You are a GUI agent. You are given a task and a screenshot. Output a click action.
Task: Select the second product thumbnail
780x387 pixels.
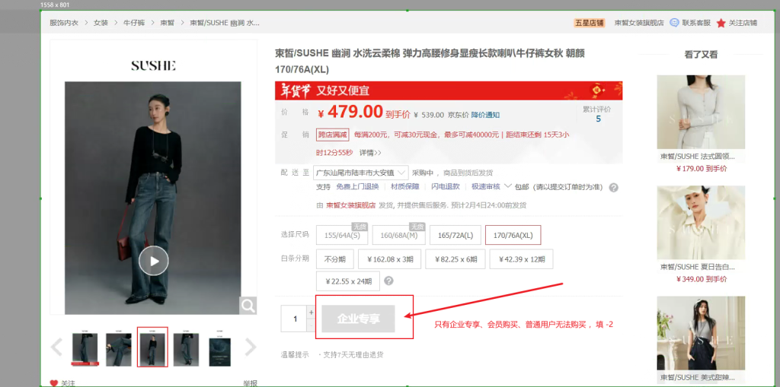(118, 349)
